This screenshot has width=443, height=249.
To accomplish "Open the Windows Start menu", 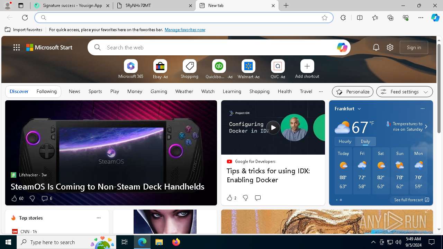I will point(8,242).
